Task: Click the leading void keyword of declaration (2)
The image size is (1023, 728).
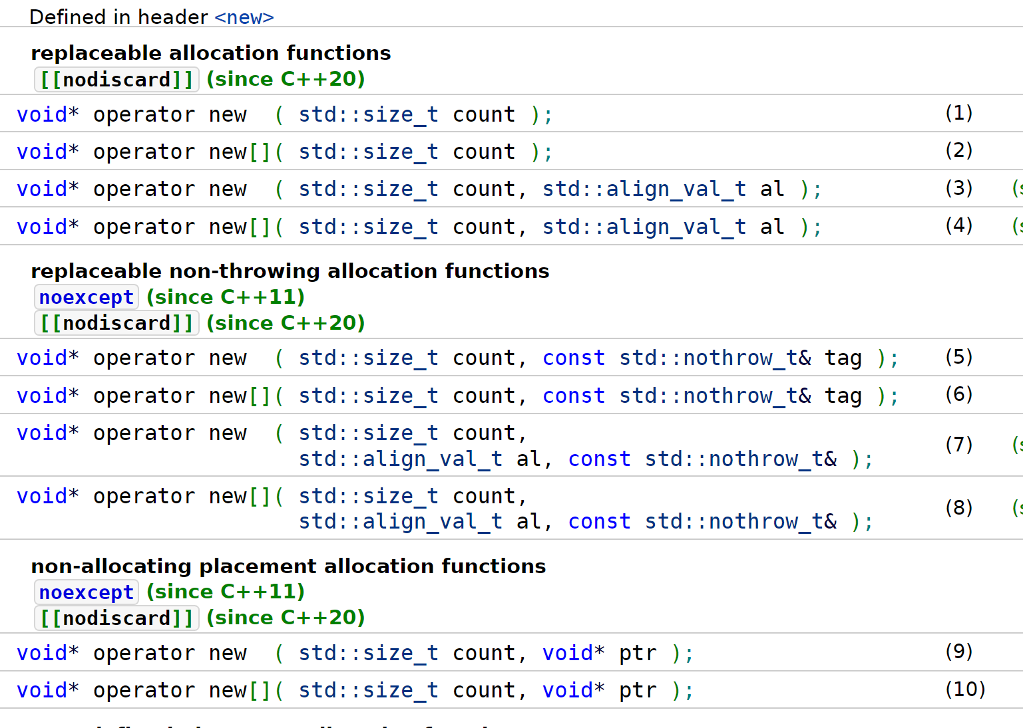Action: coord(42,152)
